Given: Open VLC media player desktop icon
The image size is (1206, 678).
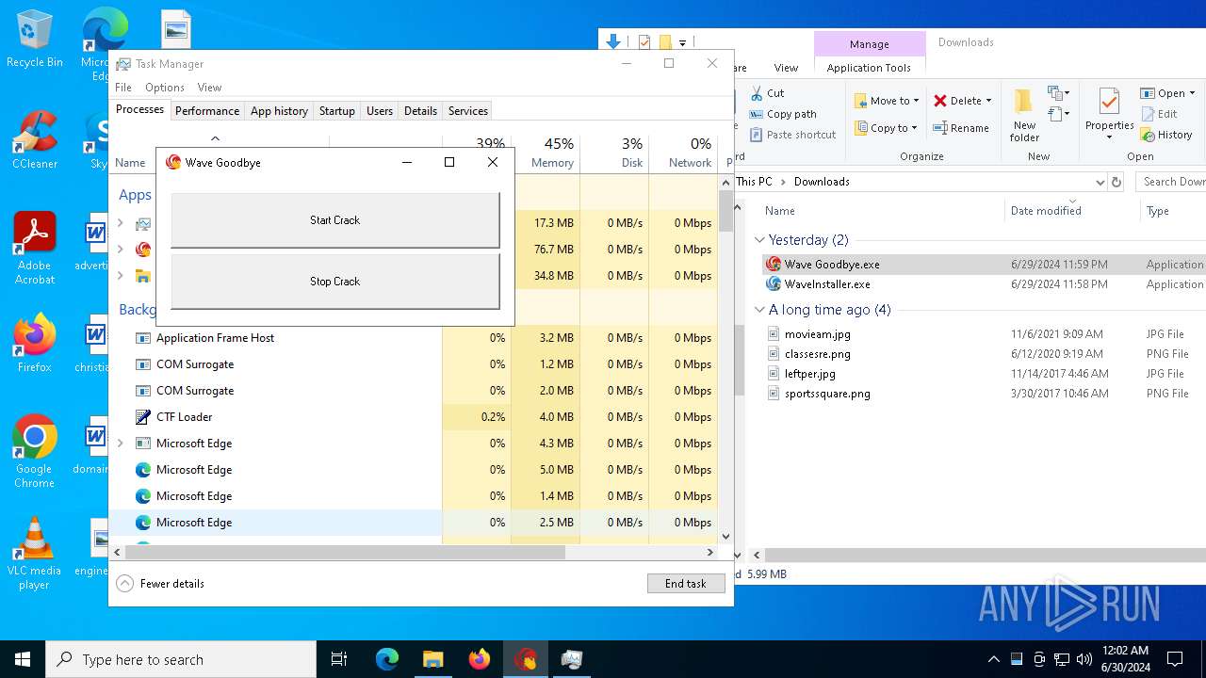Looking at the screenshot, I should point(35,554).
